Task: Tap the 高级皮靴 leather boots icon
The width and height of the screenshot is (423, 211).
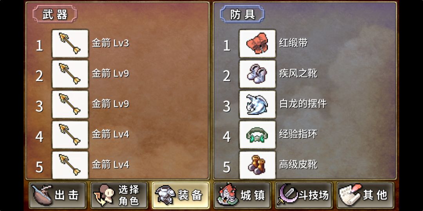Action: [257, 165]
